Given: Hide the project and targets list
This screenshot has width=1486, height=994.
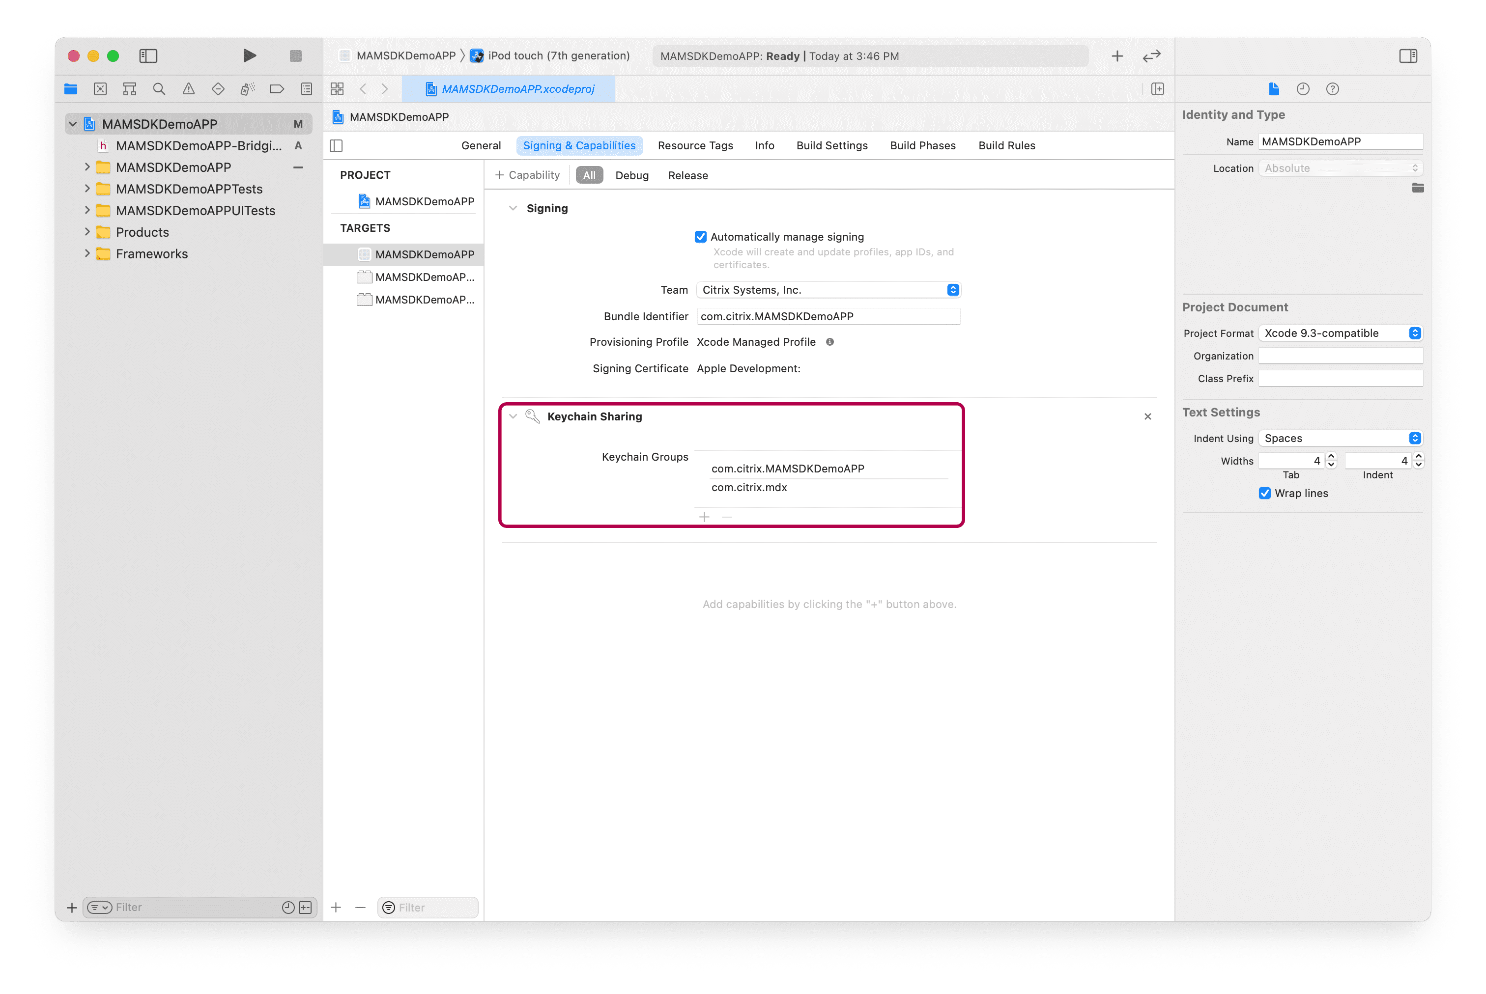Looking at the screenshot, I should (337, 146).
